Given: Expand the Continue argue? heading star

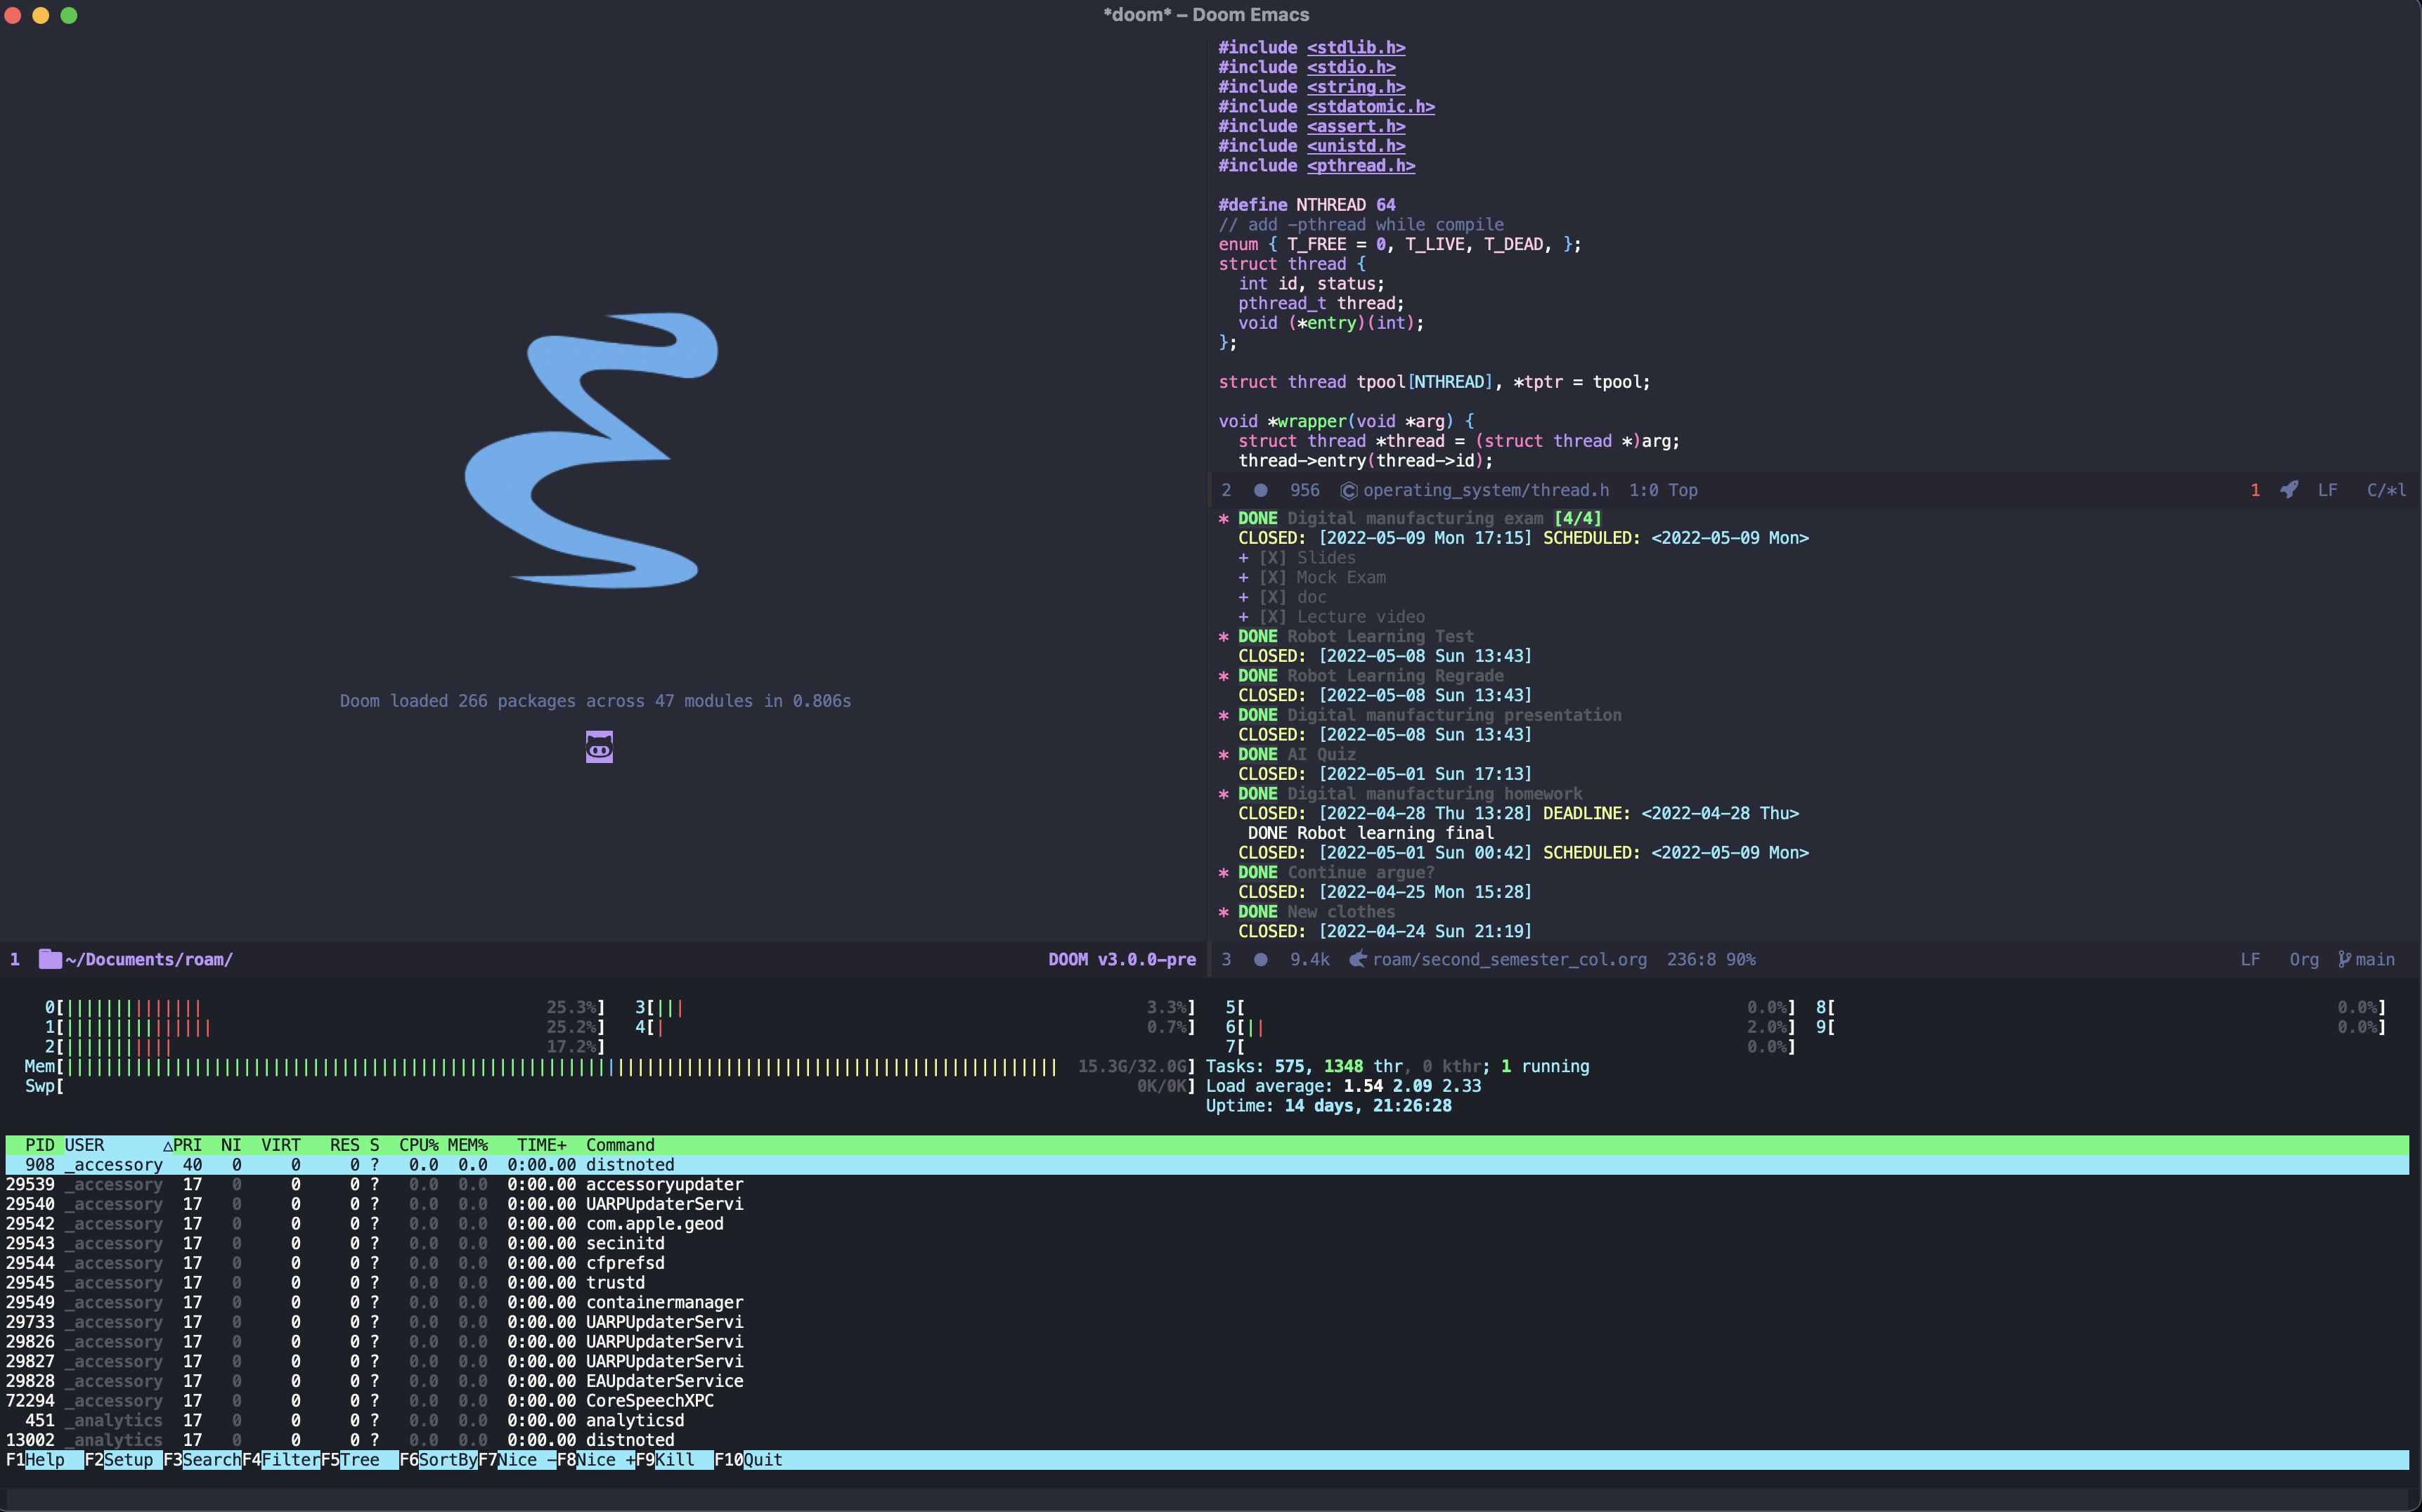Looking at the screenshot, I should coord(1224,872).
